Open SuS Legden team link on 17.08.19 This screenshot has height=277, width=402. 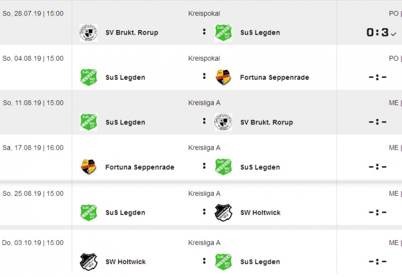(x=260, y=167)
